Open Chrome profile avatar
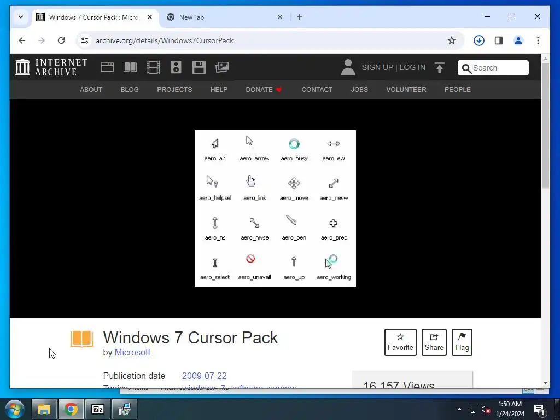Screen dimensions: 560x420 point(518,40)
